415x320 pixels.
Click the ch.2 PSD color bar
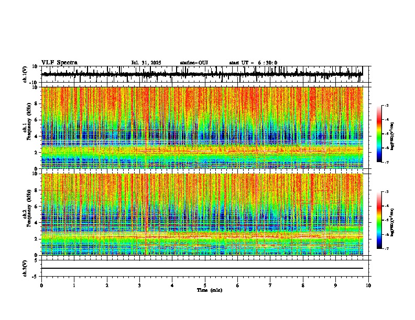(x=379, y=220)
